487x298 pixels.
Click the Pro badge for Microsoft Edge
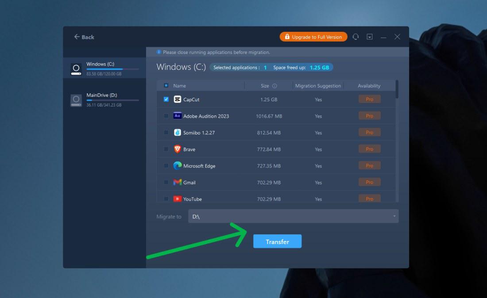click(x=369, y=166)
